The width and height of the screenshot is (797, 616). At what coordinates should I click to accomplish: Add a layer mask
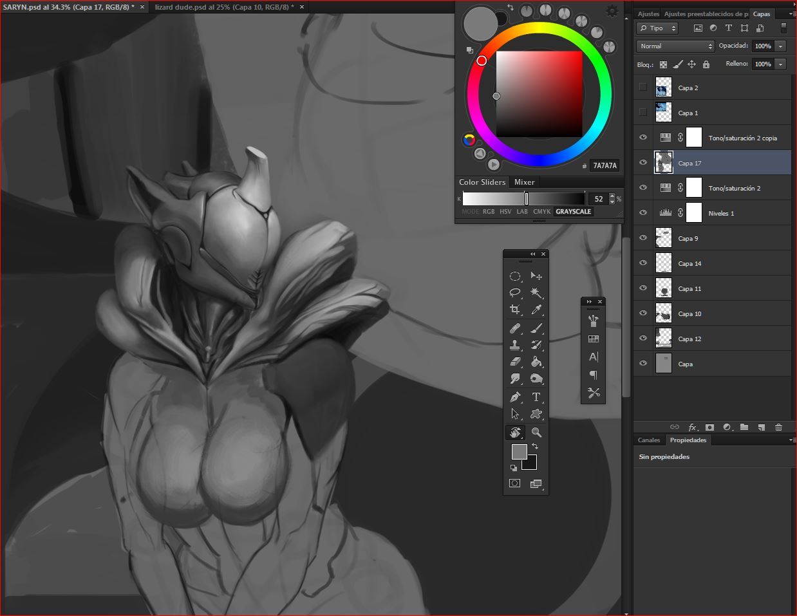[x=709, y=427]
